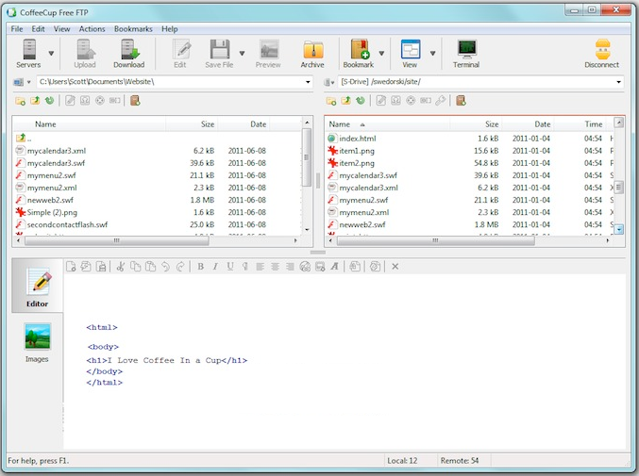Image resolution: width=639 pixels, height=476 pixels.
Task: Expand the Servers dropdown arrow
Action: 51,54
